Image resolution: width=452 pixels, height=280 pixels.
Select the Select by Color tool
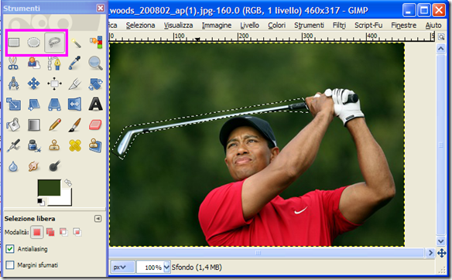click(x=96, y=43)
